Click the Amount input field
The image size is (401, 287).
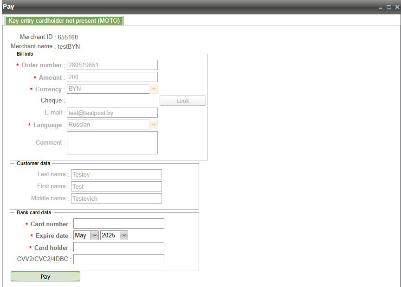(x=112, y=77)
